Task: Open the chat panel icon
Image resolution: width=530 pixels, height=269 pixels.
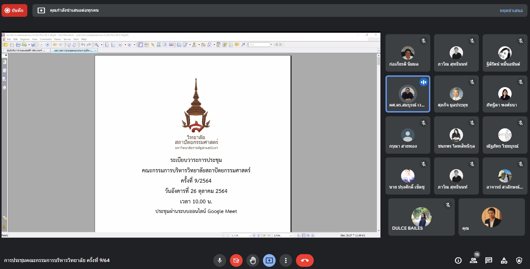Action: point(488,260)
